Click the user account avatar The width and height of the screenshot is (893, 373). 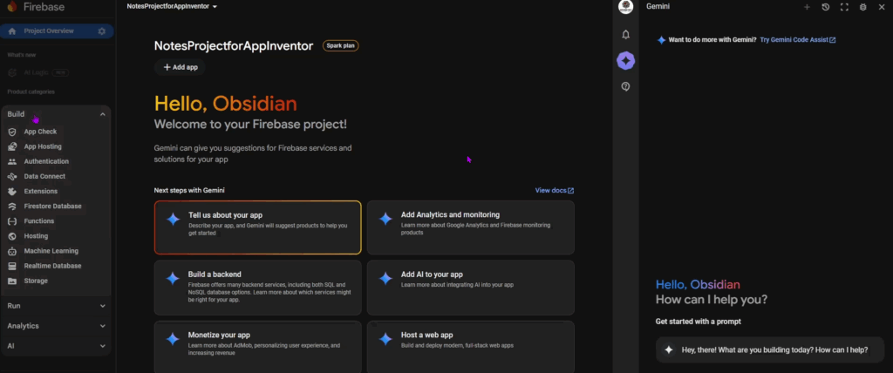(x=625, y=7)
